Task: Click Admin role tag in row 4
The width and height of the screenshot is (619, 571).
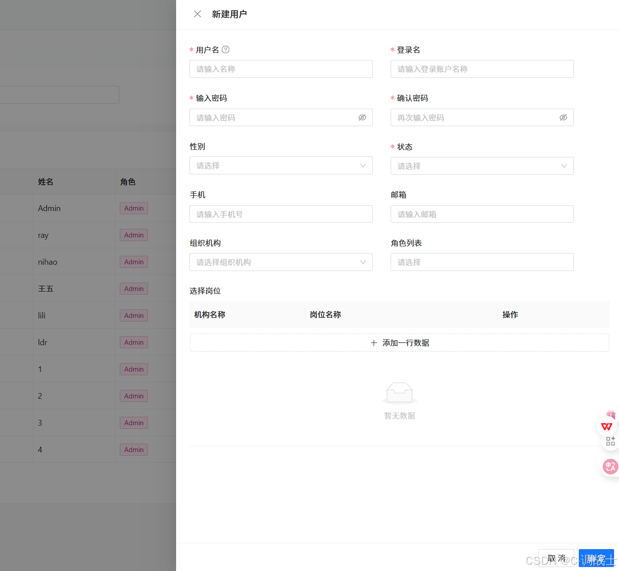Action: pyautogui.click(x=134, y=450)
